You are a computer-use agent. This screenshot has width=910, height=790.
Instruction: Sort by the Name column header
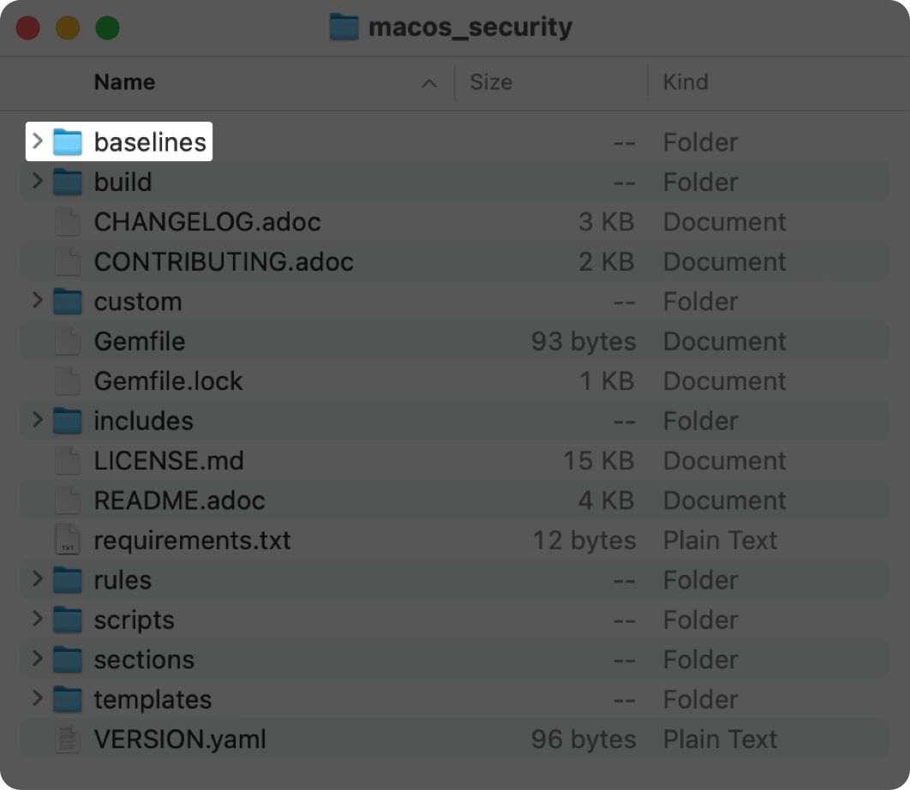pyautogui.click(x=125, y=82)
